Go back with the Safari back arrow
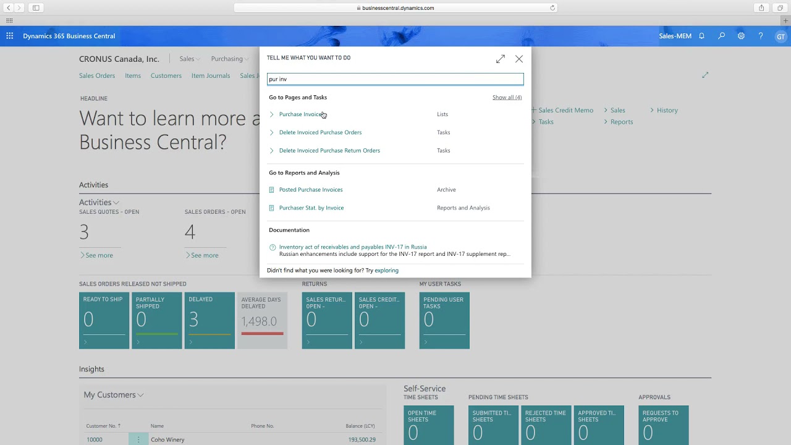Viewport: 791px width, 445px height. coord(9,7)
